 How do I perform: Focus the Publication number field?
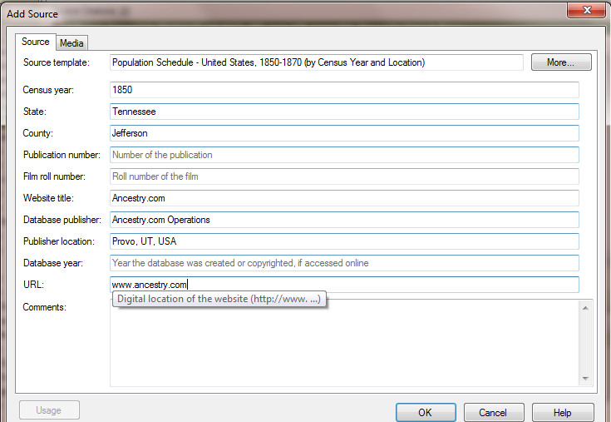[344, 155]
